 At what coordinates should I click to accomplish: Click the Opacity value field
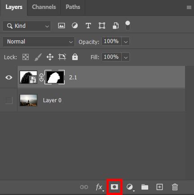pos(111,41)
